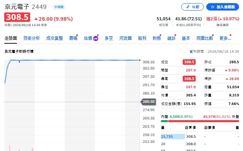Screen dimensions: 243x151
Task: Click the 外盤 45,578(91.01%) text
Action: 221,117
